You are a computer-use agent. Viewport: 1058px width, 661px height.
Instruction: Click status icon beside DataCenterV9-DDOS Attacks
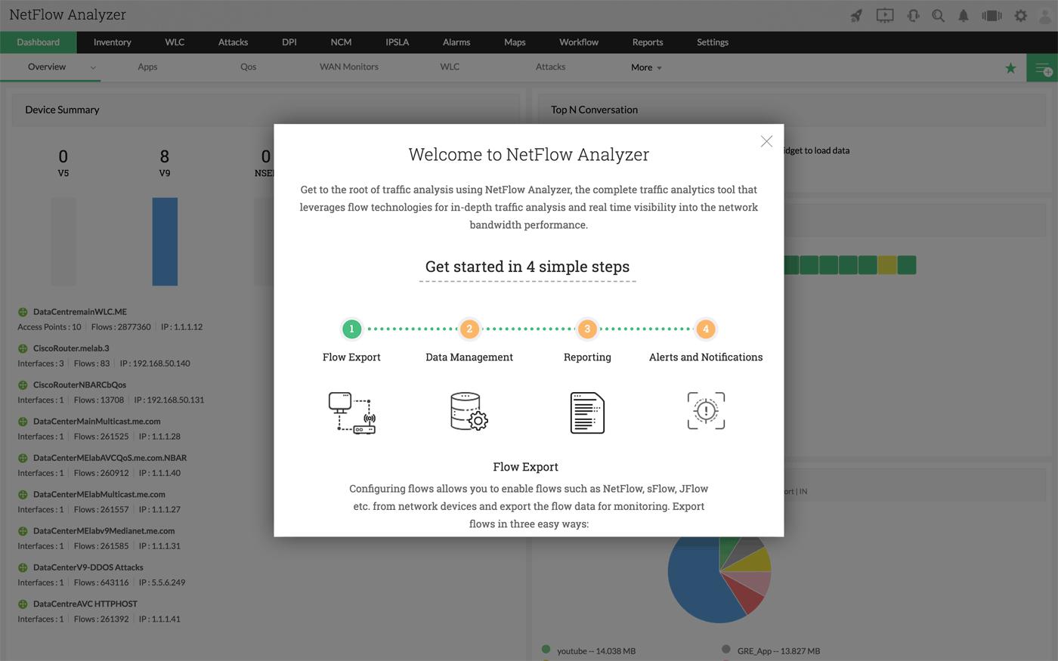(x=23, y=567)
